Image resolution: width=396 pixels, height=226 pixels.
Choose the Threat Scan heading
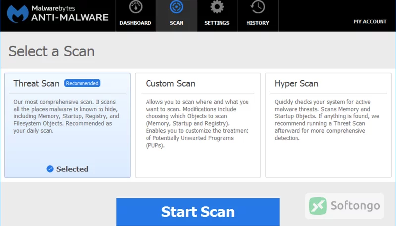click(37, 83)
